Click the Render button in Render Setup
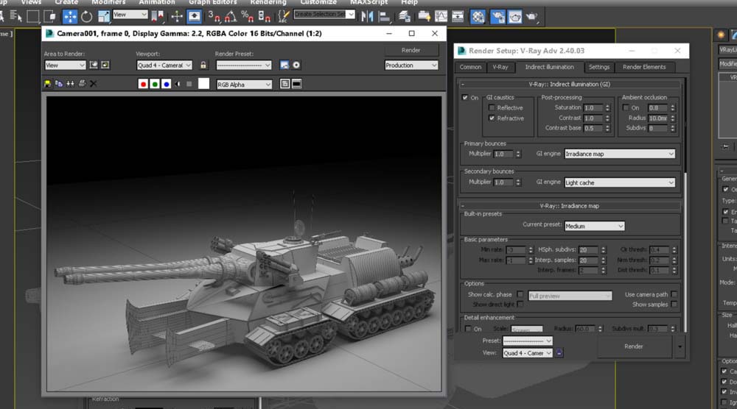The height and width of the screenshot is (409, 737). coord(634,346)
